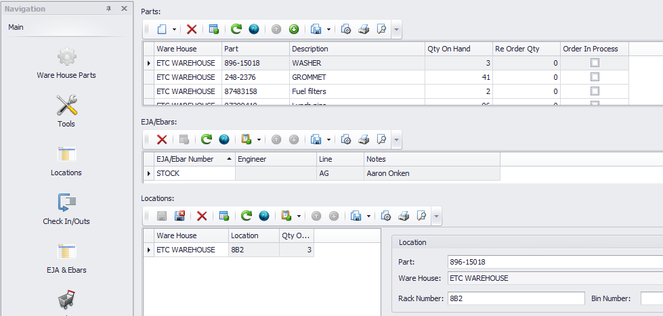The image size is (663, 316).
Task: Open clipboard dropdown arrow in EJA/Ebars toolbar
Action: (258, 139)
